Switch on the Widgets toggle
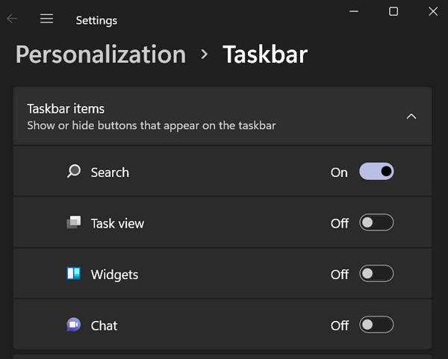This screenshot has width=448, height=359. tap(376, 274)
